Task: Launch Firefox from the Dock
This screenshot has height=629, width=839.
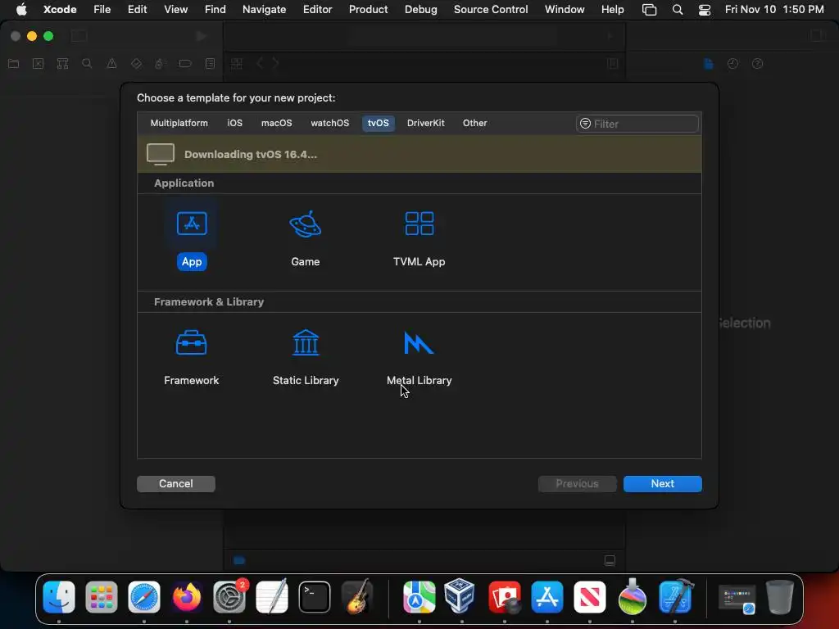Action: click(187, 596)
